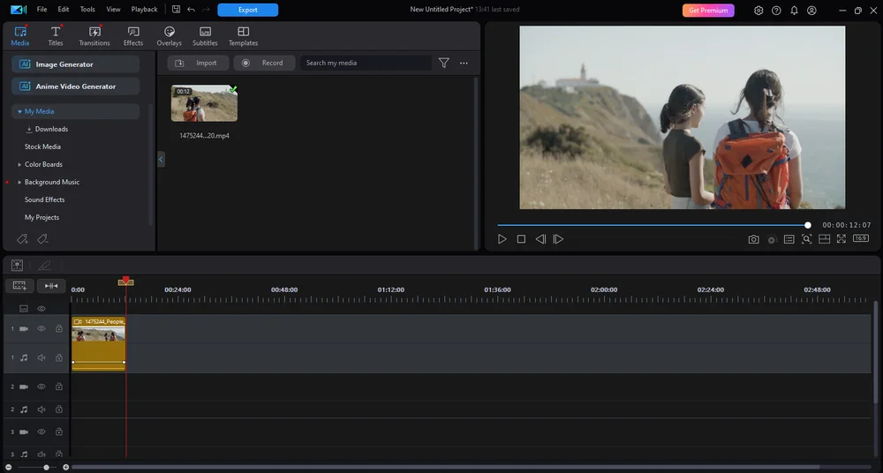Image resolution: width=883 pixels, height=473 pixels.
Task: Collapse the My Media section
Action: [19, 111]
